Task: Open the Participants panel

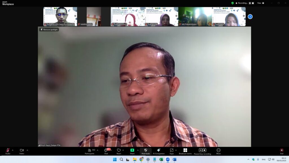Action: (90, 150)
